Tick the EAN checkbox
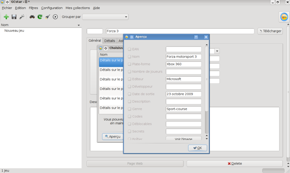290x173 pixels. coord(129,49)
